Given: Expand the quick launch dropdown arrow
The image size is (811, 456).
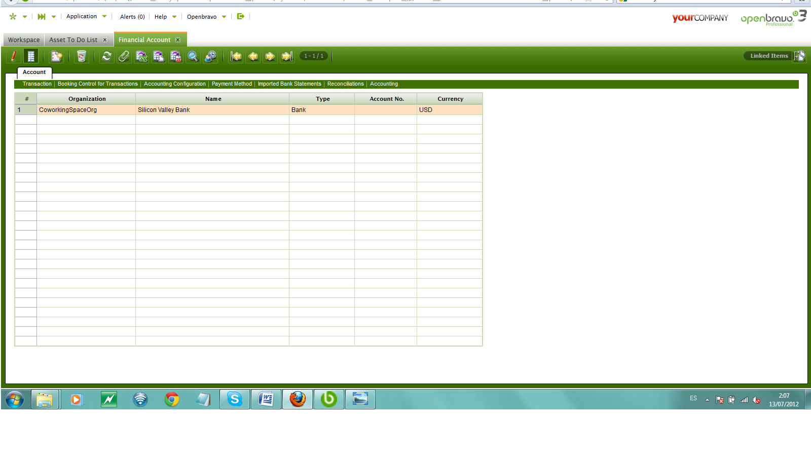Looking at the screenshot, I should point(53,17).
